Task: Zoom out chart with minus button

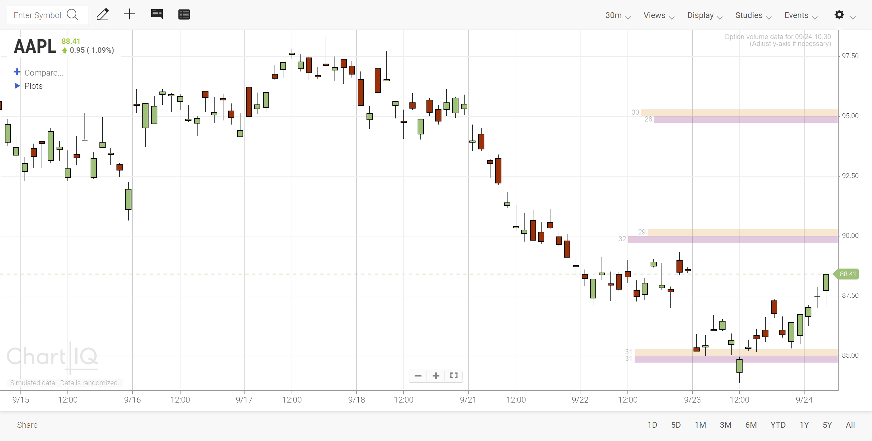Action: point(418,376)
